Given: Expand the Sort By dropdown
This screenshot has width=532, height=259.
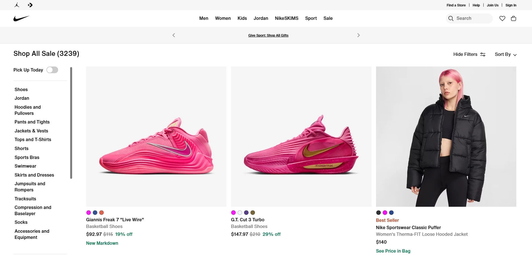Looking at the screenshot, I should click(x=505, y=54).
